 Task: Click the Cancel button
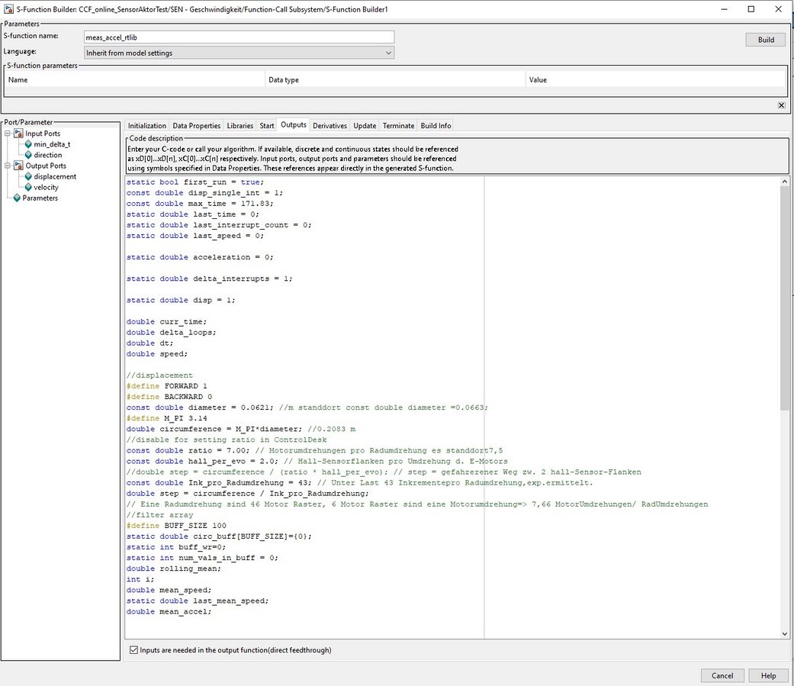(x=722, y=675)
